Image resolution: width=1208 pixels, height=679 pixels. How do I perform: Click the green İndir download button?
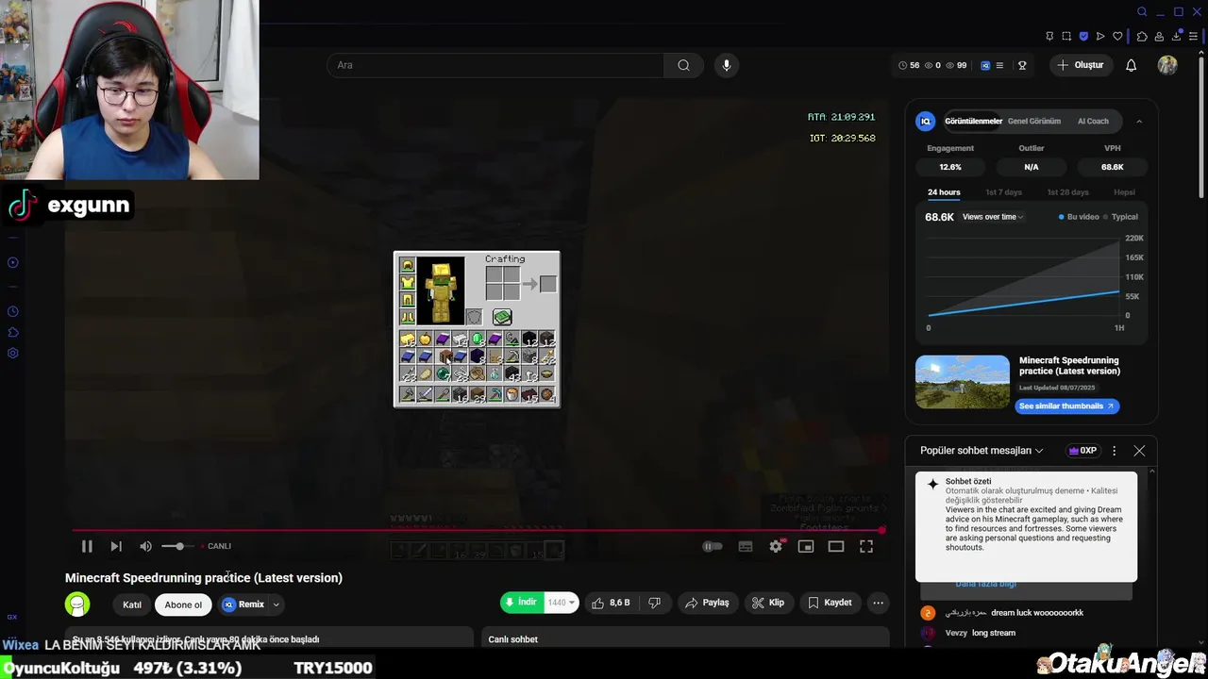(522, 603)
